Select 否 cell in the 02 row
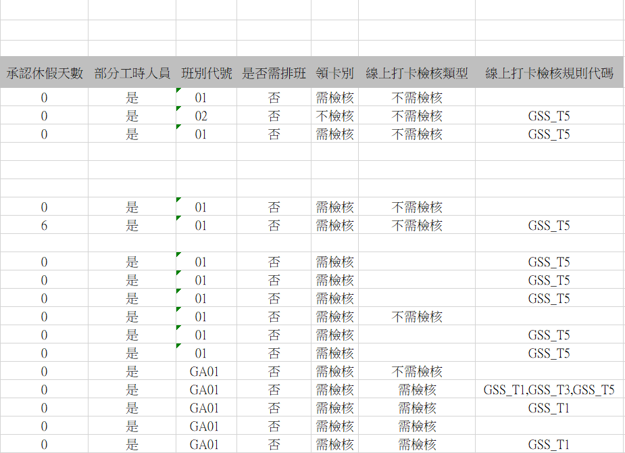The width and height of the screenshot is (625, 453). pos(274,116)
